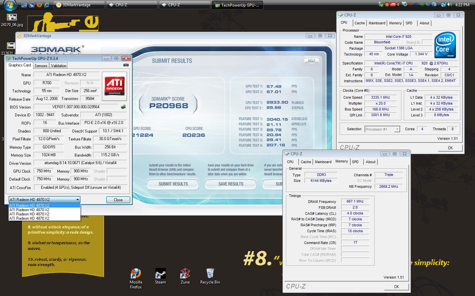
Task: Save the BIOS using the green chip icon
Action: point(123,107)
